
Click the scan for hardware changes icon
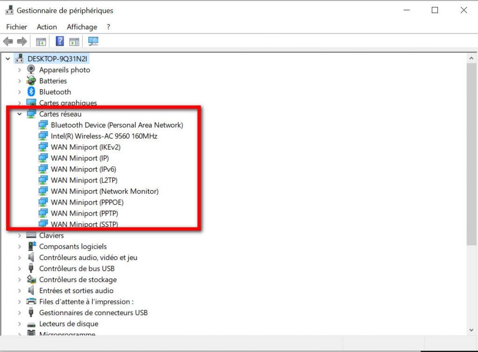(x=93, y=42)
